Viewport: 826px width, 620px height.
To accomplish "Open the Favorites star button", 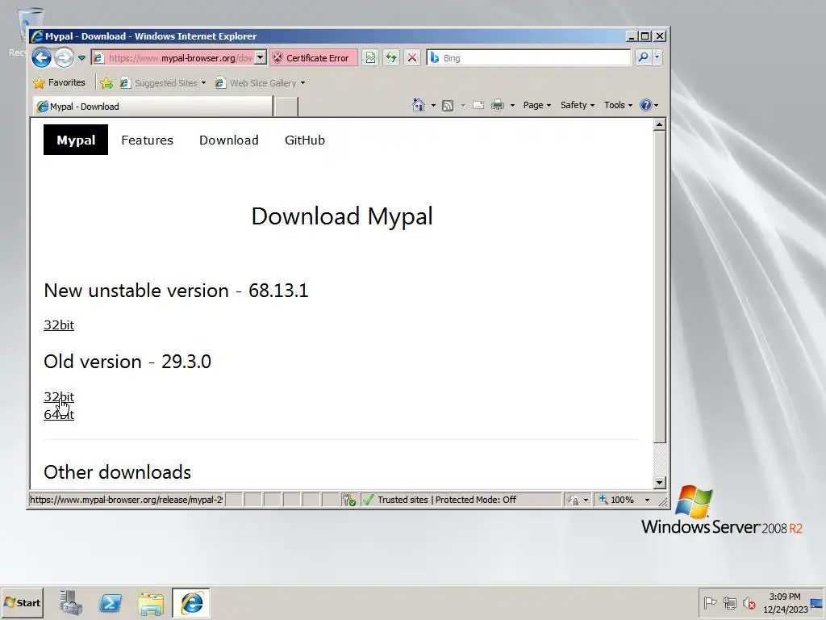I will click(59, 83).
